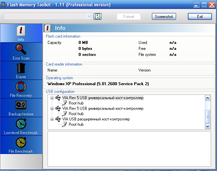The width and height of the screenshot is (217, 171).
Task: Click the USB tree scrollbar thumb
Action: [207, 116]
